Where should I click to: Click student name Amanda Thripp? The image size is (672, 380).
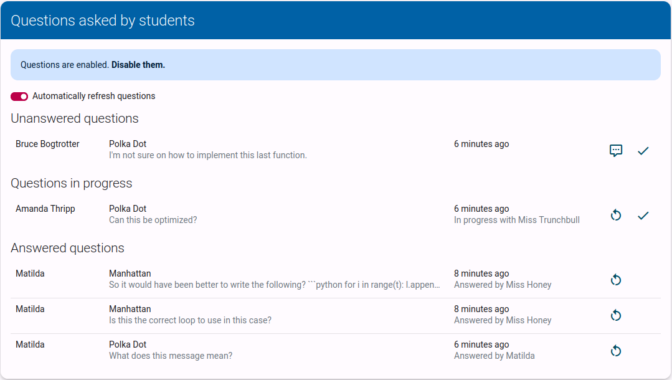pos(45,209)
